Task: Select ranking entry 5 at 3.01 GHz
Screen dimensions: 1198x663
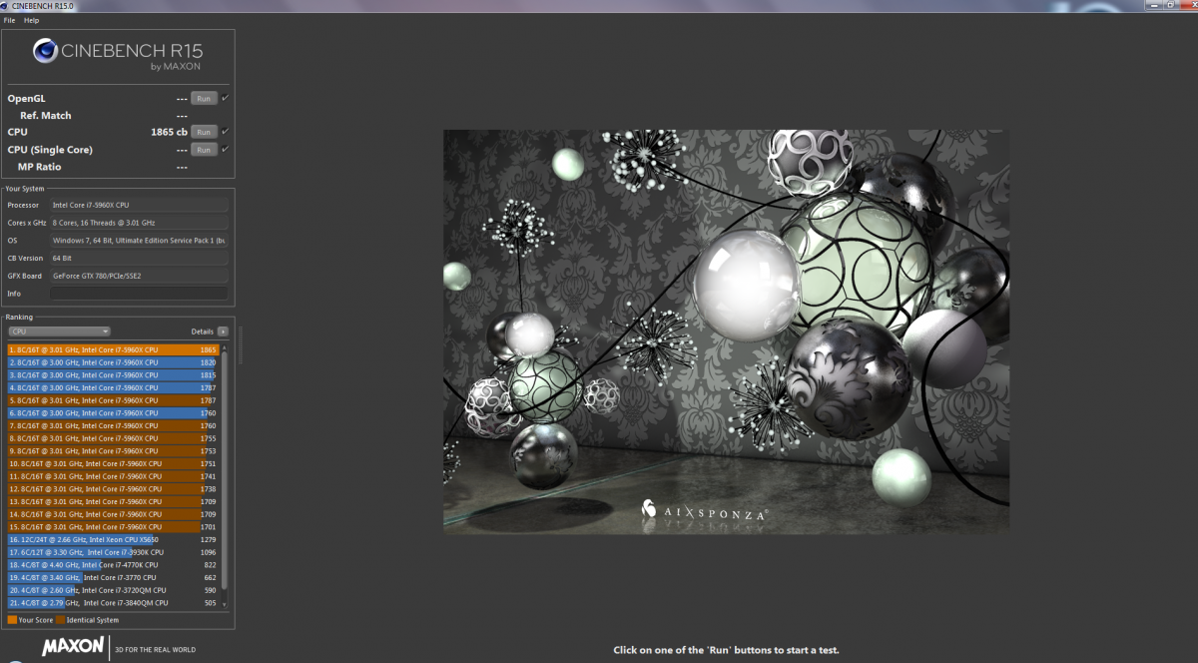Action: (113, 400)
